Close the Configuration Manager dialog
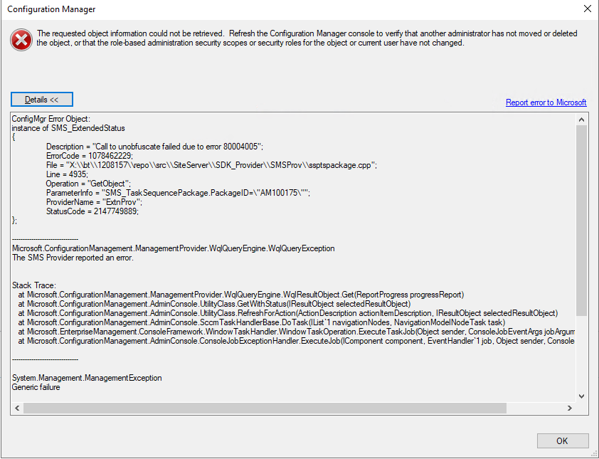The image size is (599, 459). click(x=586, y=9)
